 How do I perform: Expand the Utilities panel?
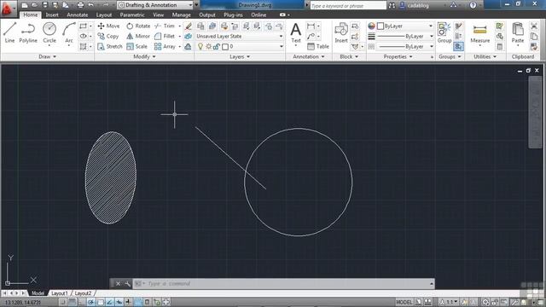(x=485, y=56)
